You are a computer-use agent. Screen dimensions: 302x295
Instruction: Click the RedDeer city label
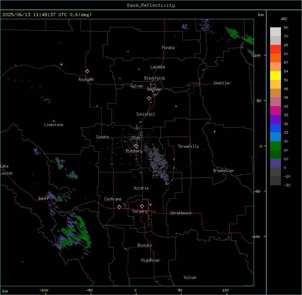pyautogui.click(x=155, y=89)
